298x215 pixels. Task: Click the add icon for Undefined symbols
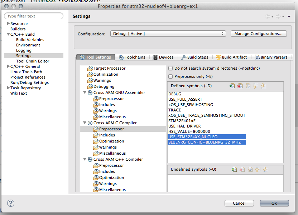pos(234,169)
